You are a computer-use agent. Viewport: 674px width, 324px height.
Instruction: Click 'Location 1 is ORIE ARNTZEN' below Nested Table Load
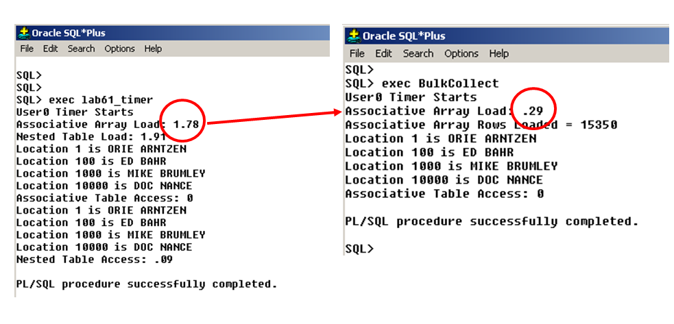pyautogui.click(x=101, y=149)
